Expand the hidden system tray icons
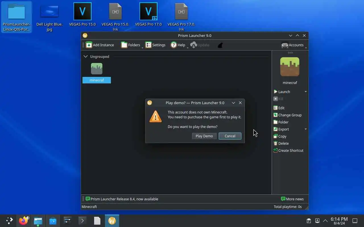 325,221
